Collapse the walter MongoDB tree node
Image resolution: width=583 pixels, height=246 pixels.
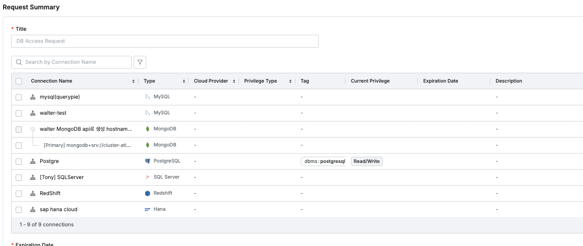coord(33,129)
